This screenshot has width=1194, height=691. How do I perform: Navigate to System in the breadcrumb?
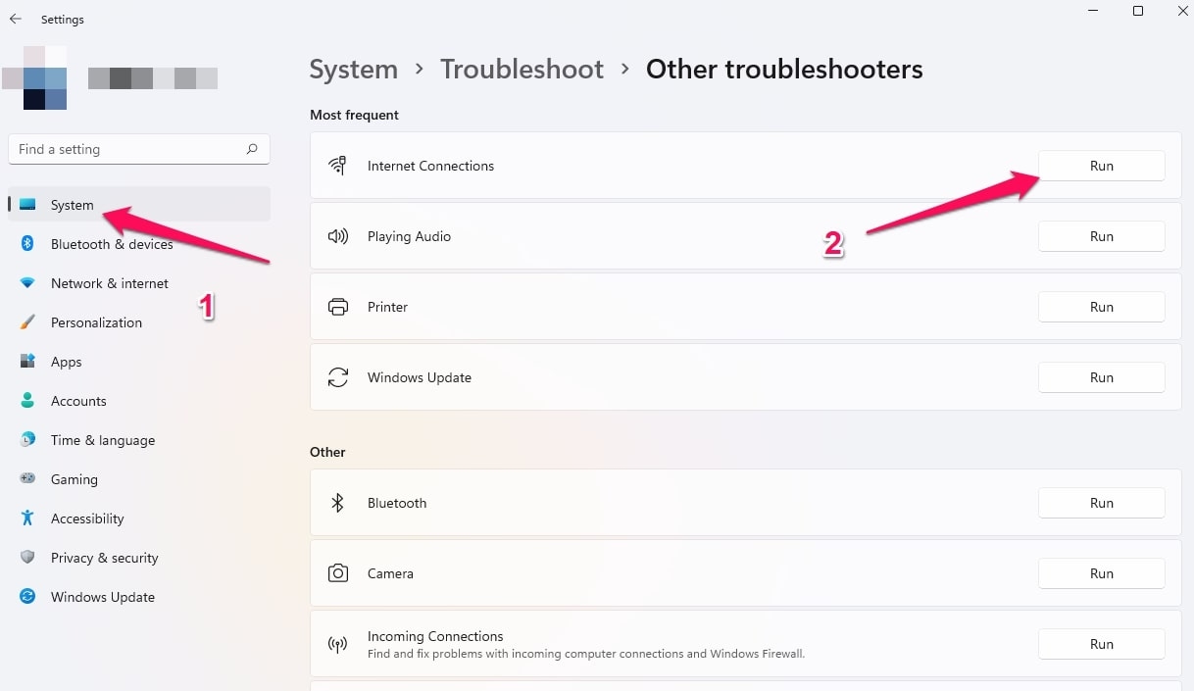click(x=353, y=70)
